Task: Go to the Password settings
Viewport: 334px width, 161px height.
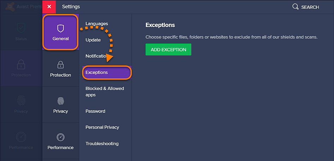Action: 95,111
